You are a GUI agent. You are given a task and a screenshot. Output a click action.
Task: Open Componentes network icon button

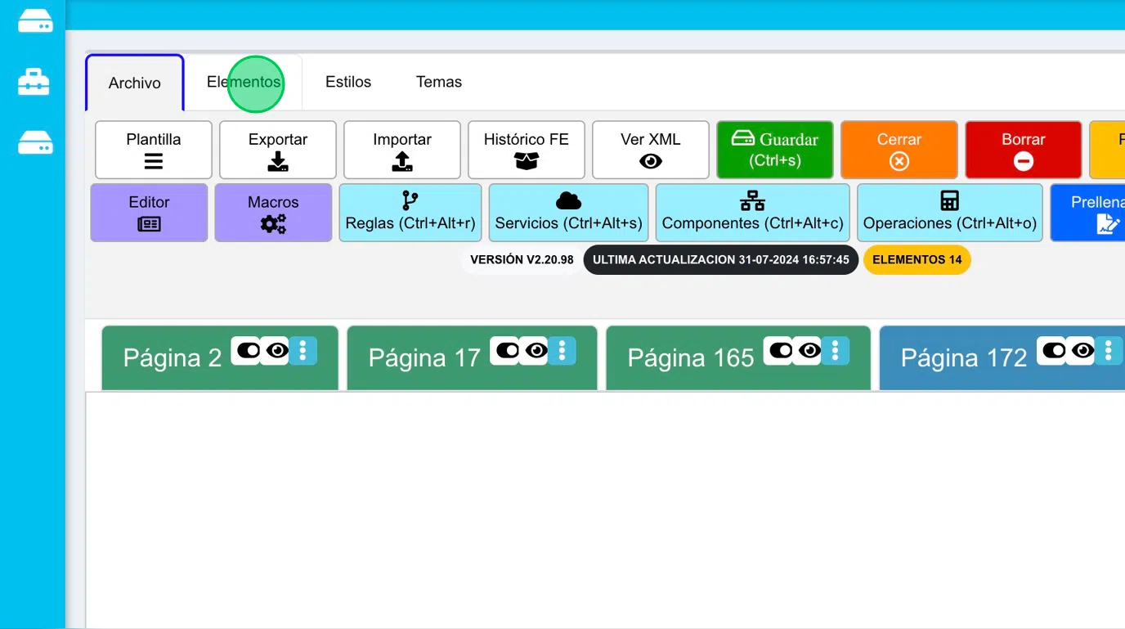pos(752,213)
